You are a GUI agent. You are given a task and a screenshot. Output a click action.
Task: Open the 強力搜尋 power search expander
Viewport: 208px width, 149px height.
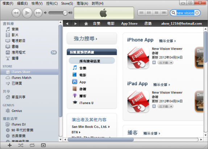point(92,39)
